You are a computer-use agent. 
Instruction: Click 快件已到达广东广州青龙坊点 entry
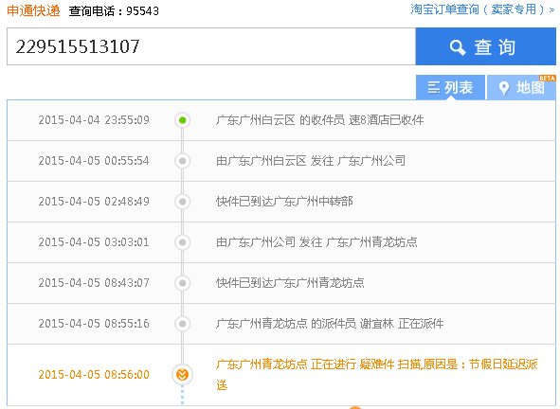click(x=290, y=283)
